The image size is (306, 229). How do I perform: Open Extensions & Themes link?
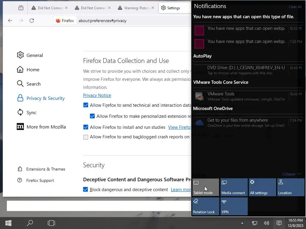click(x=41, y=169)
